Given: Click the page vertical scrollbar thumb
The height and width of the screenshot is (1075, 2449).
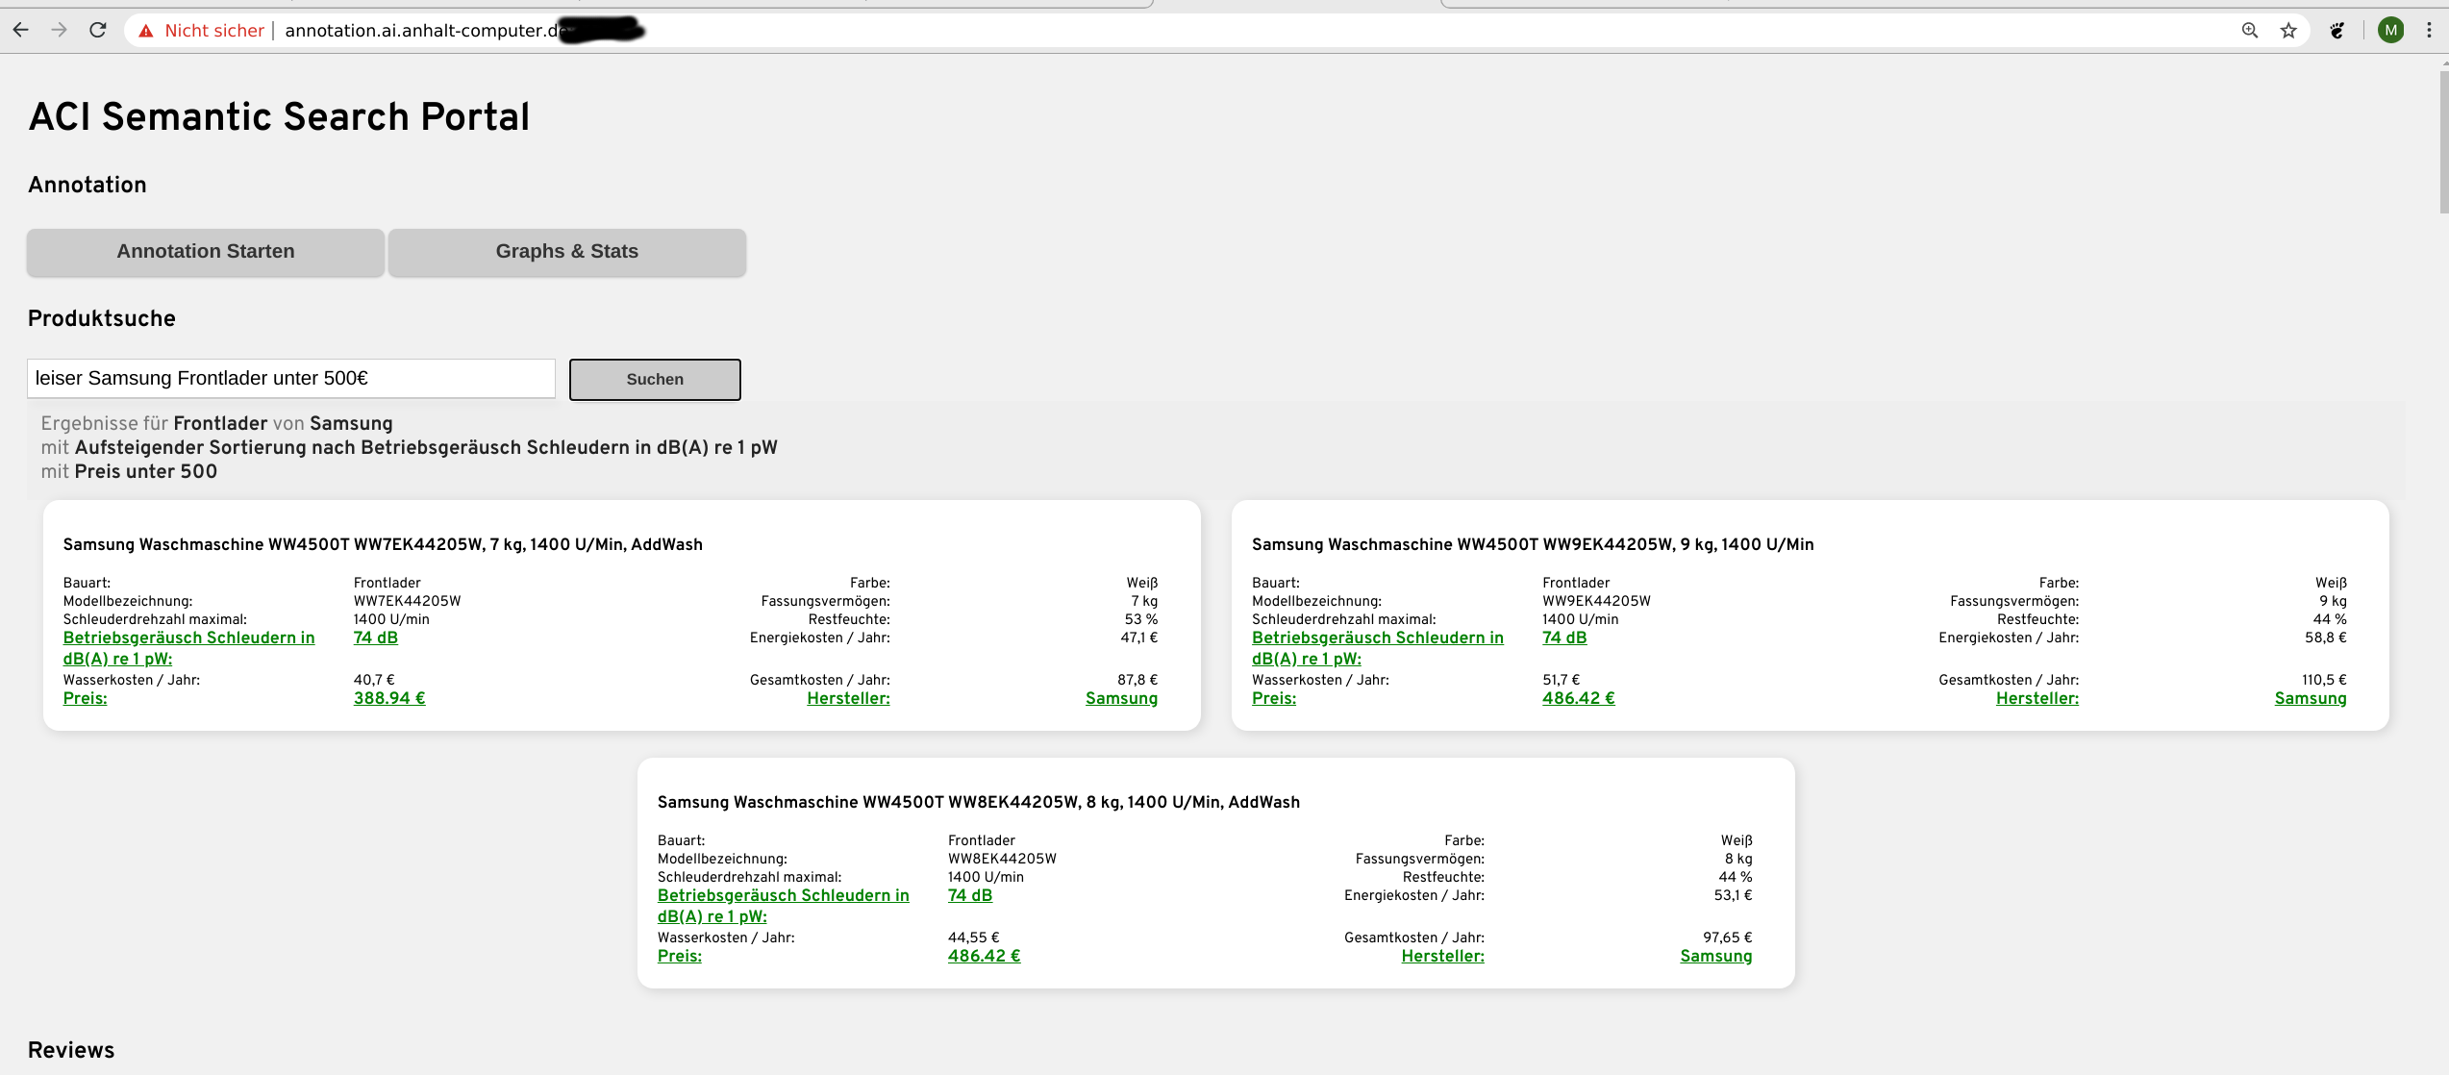Looking at the screenshot, I should [2443, 140].
